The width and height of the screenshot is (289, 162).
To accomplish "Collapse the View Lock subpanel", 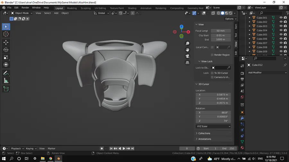I will coord(207,61).
